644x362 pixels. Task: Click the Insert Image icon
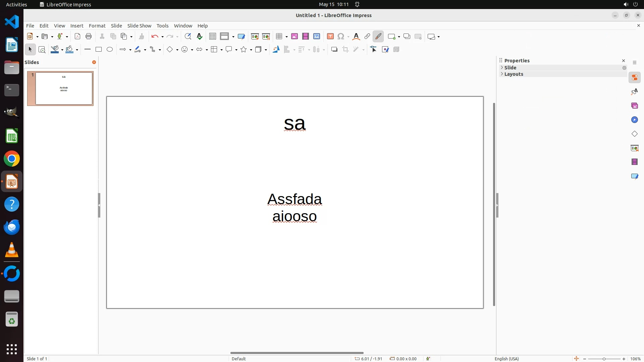294,37
